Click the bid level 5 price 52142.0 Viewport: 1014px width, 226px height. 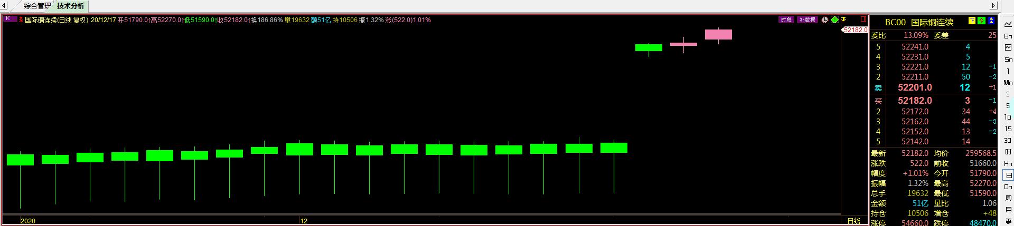pyautogui.click(x=915, y=142)
